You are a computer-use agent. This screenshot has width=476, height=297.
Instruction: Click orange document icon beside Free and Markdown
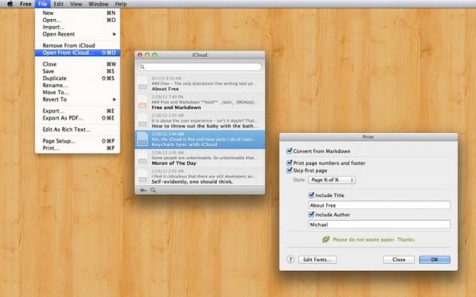(x=142, y=102)
